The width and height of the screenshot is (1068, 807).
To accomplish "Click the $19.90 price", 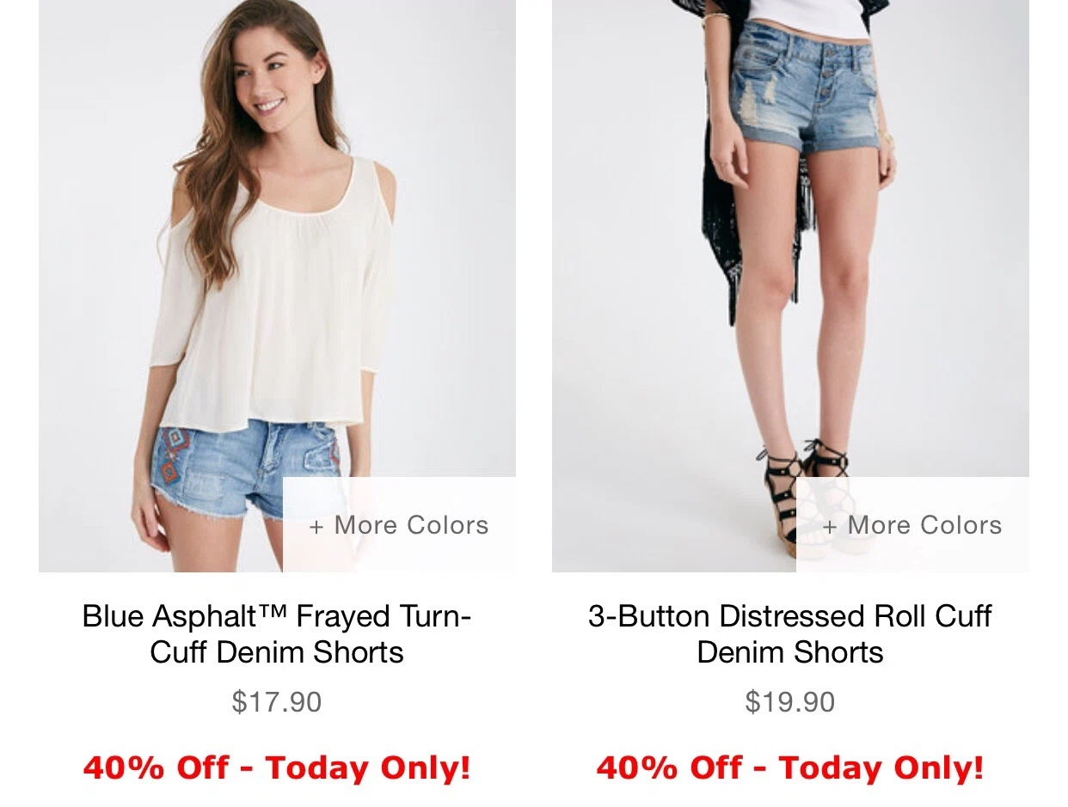I will point(790,701).
